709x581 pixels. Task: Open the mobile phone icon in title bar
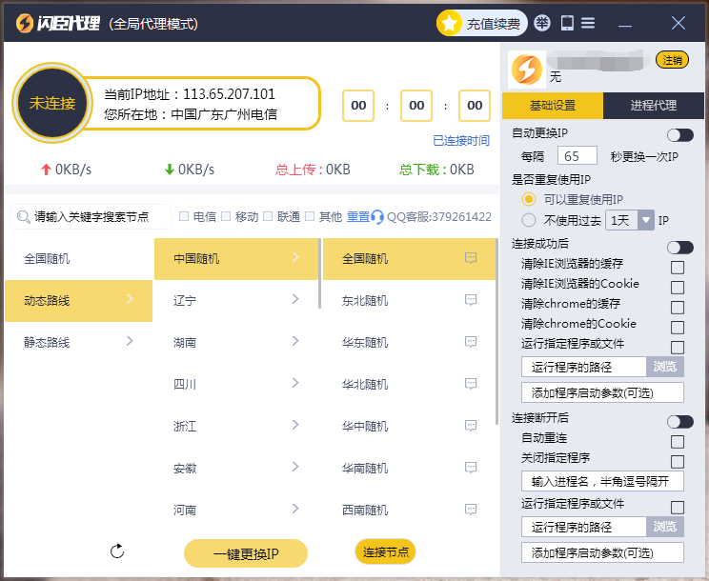point(567,23)
